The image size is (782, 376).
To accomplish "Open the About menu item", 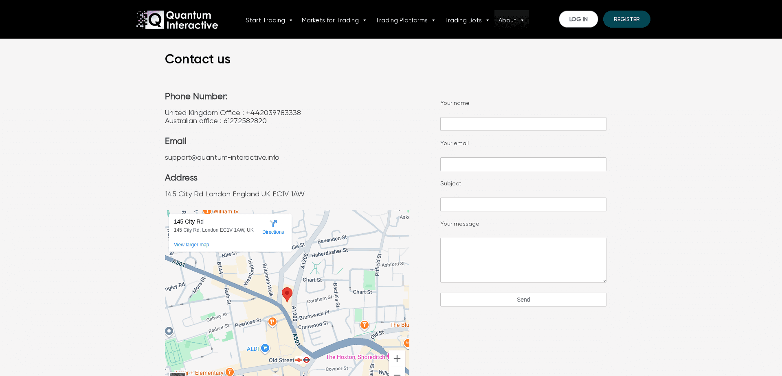I will [511, 20].
